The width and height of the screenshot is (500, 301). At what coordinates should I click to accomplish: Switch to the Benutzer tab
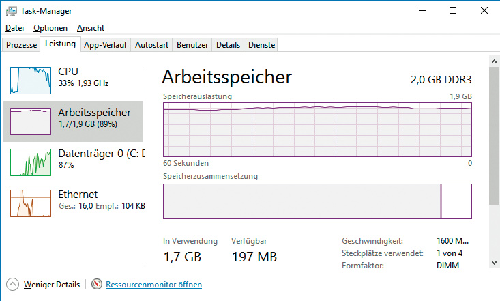click(192, 45)
